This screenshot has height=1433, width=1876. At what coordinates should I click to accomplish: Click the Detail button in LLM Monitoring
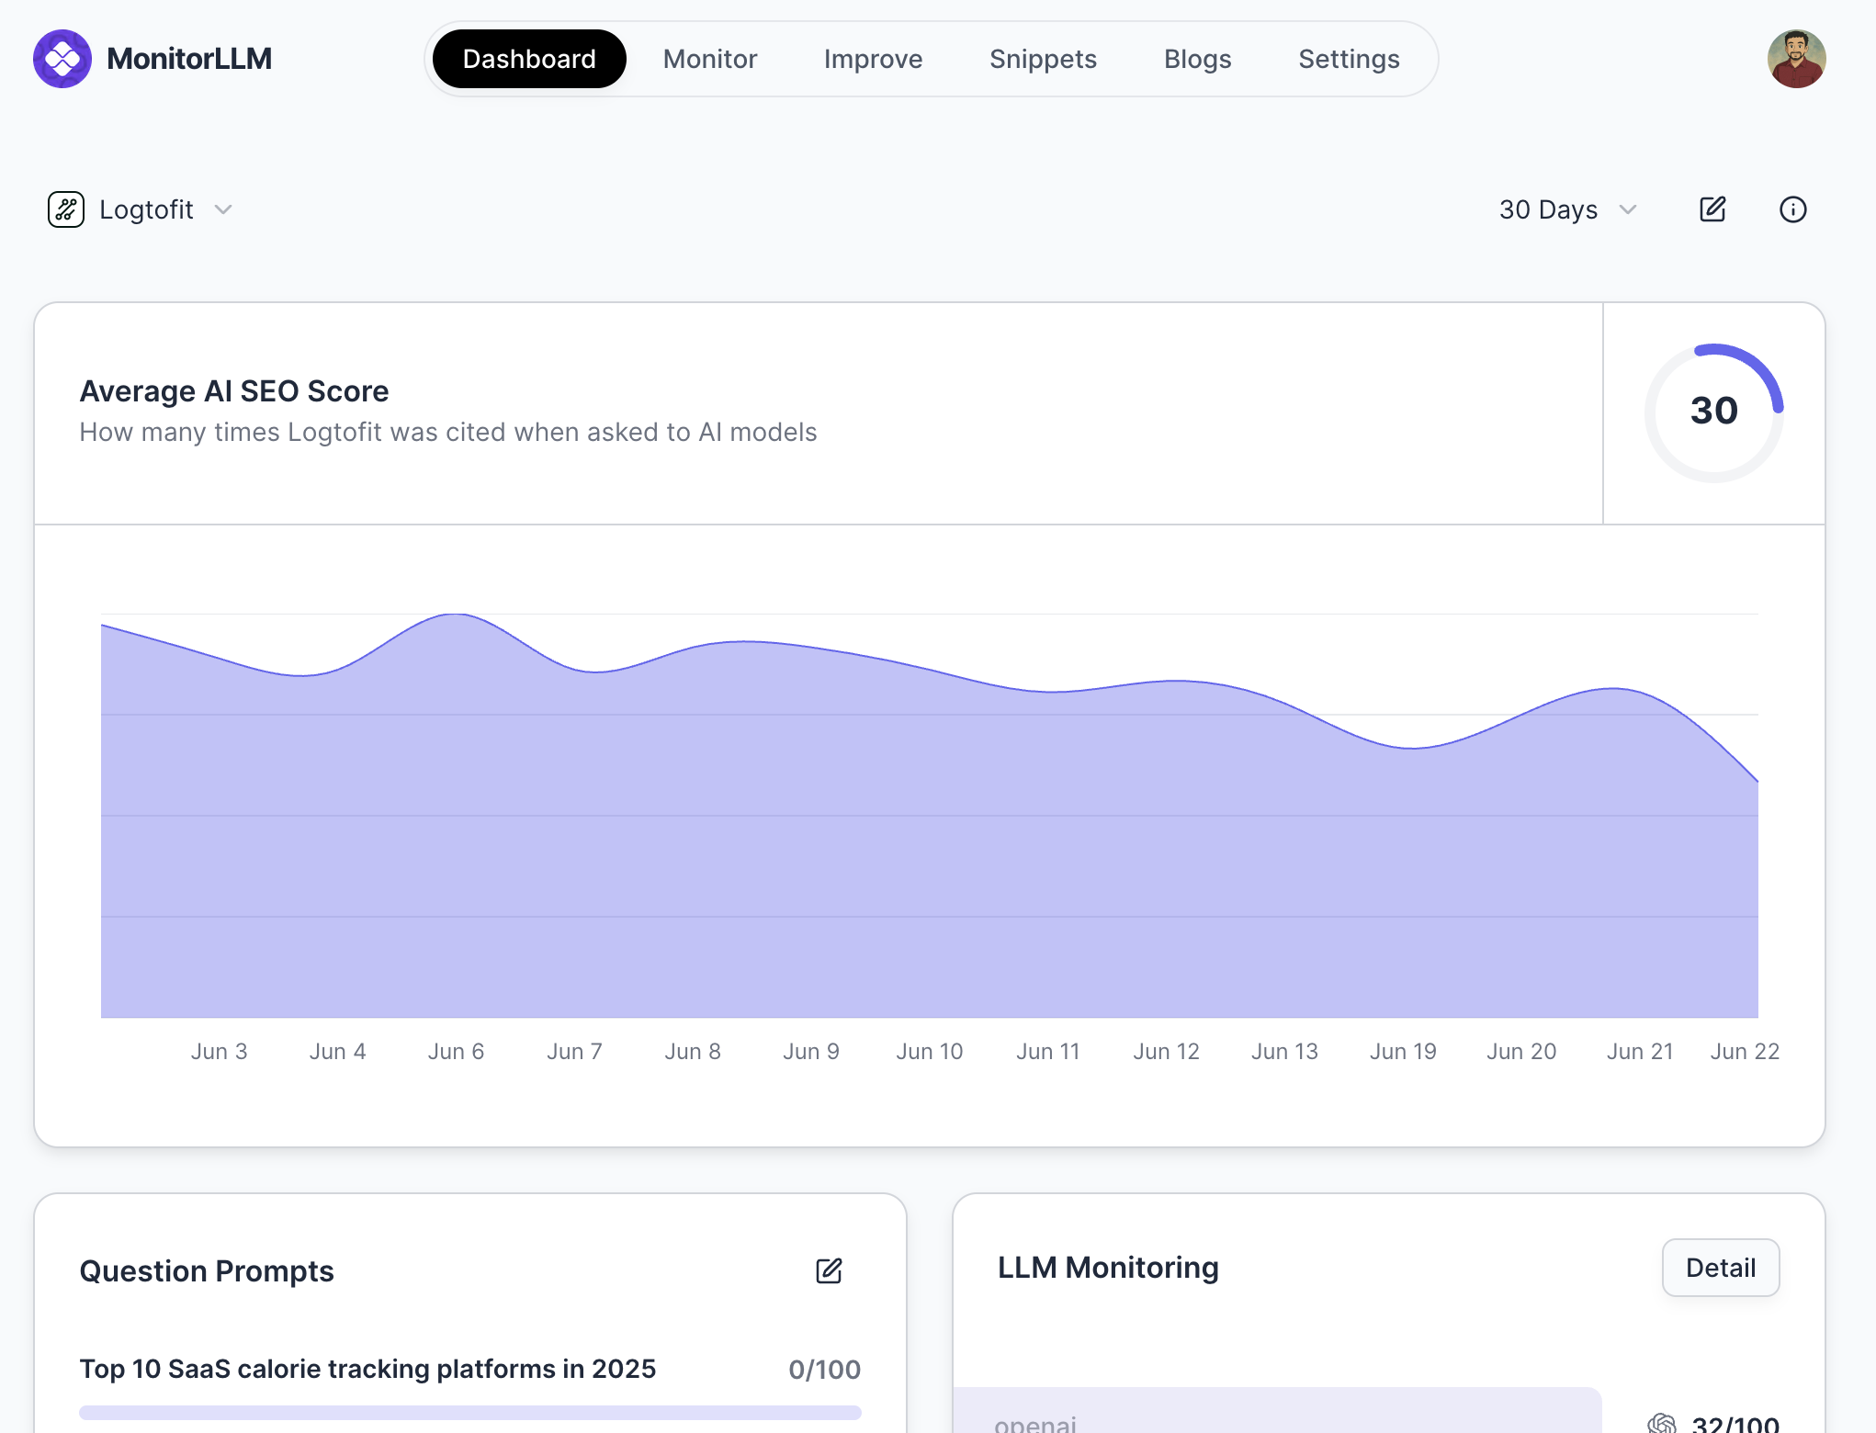pos(1720,1268)
